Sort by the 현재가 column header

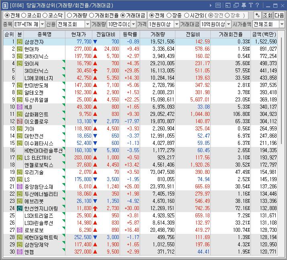(79, 34)
